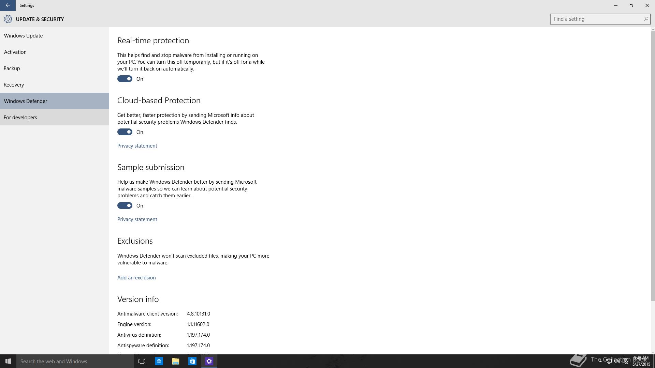Click the UPDATE & SECURITY title text
The image size is (655, 368).
(40, 19)
